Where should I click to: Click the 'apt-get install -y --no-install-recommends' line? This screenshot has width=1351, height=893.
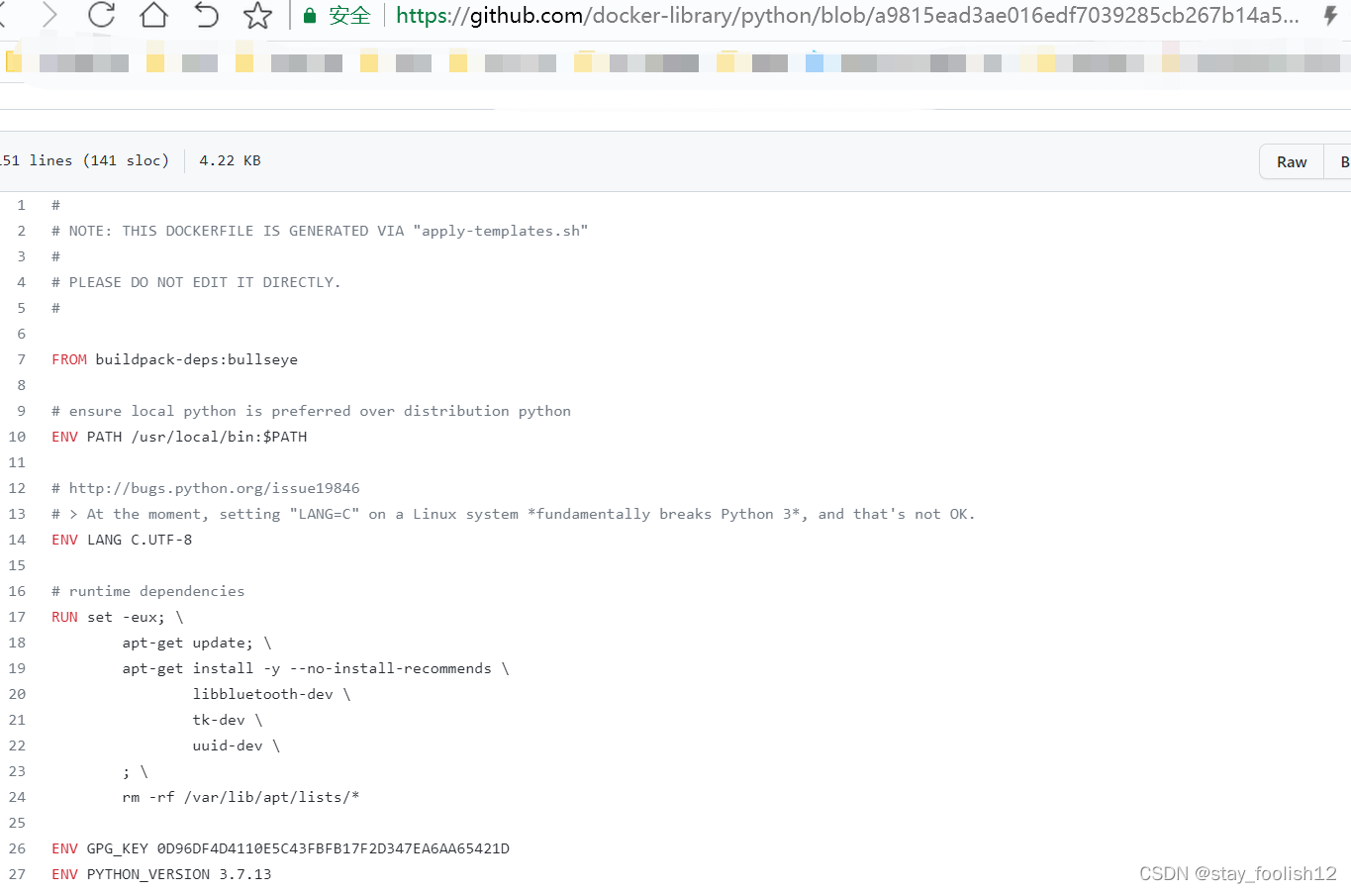[x=316, y=668]
